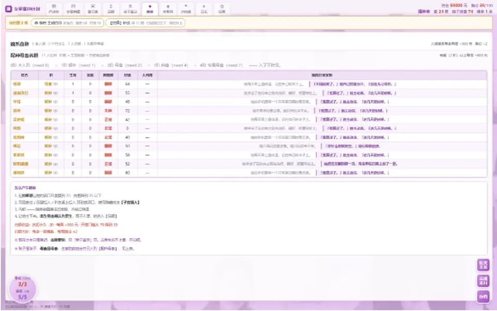Select the table cell showing 52

pyautogui.click(x=127, y=164)
